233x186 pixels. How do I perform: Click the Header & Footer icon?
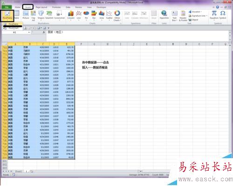[x=183, y=13]
